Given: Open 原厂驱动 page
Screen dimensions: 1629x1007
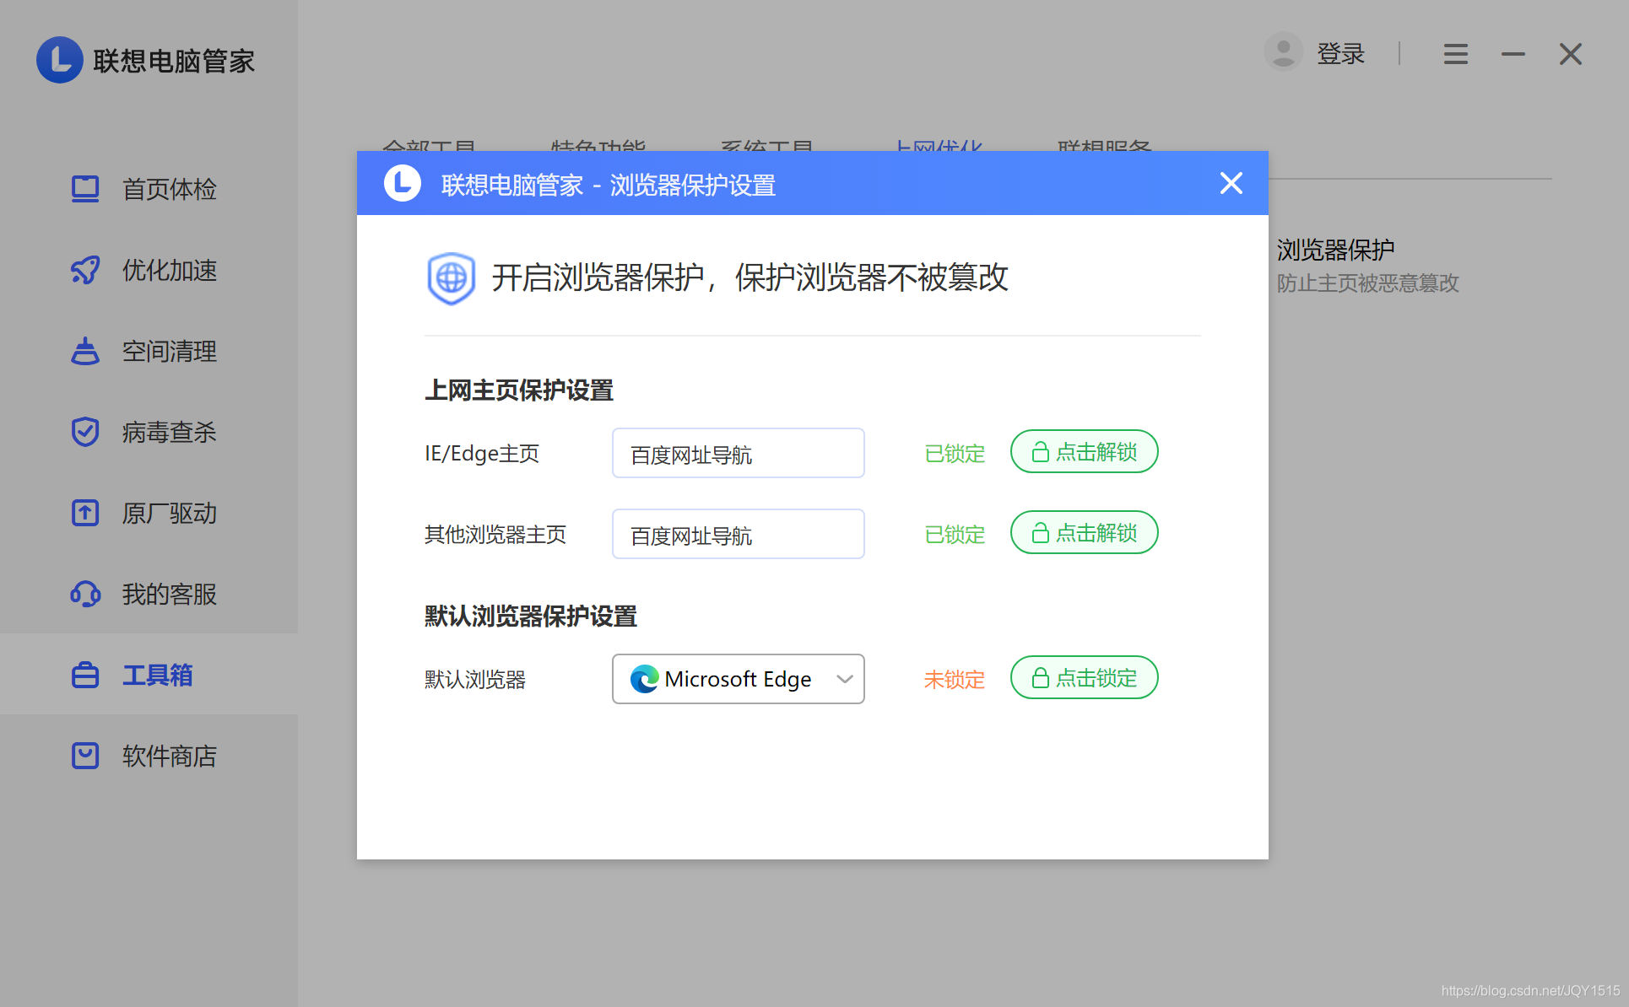Looking at the screenshot, I should 149,513.
